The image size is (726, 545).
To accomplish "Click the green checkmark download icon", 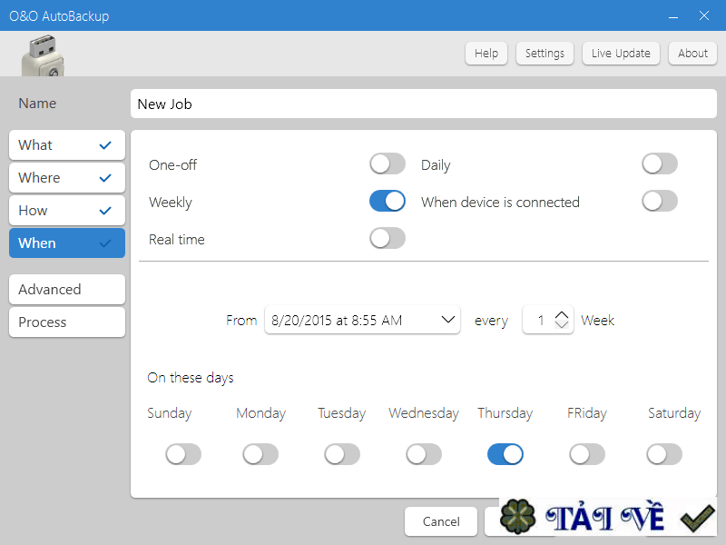I will pos(696,518).
